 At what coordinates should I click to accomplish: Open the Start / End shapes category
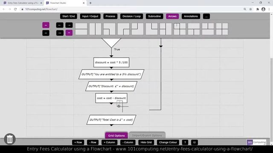pyautogui.click(x=68, y=16)
